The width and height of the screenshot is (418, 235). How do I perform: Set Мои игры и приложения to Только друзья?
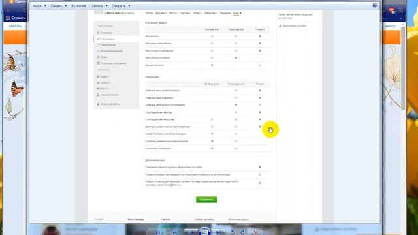pos(236,44)
